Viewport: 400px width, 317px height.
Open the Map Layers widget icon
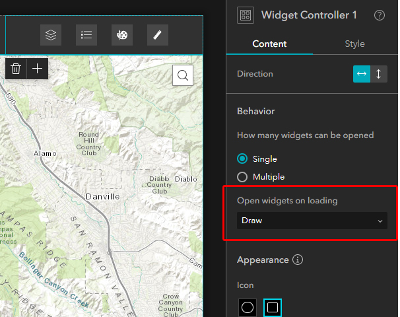click(51, 35)
